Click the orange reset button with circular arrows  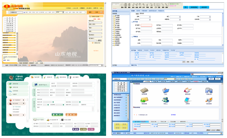coord(71,115)
